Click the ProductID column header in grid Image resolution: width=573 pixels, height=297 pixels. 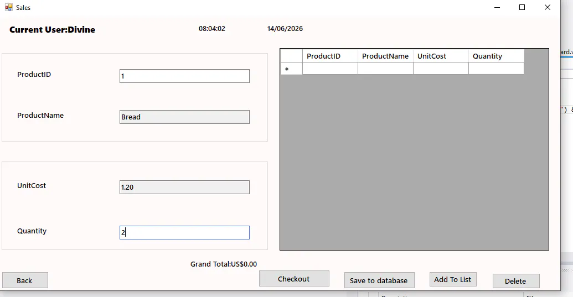[x=330, y=56]
